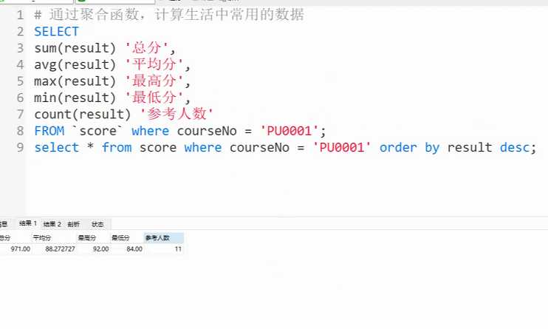
Task: Click the comment text on line 1
Action: [x=169, y=15]
